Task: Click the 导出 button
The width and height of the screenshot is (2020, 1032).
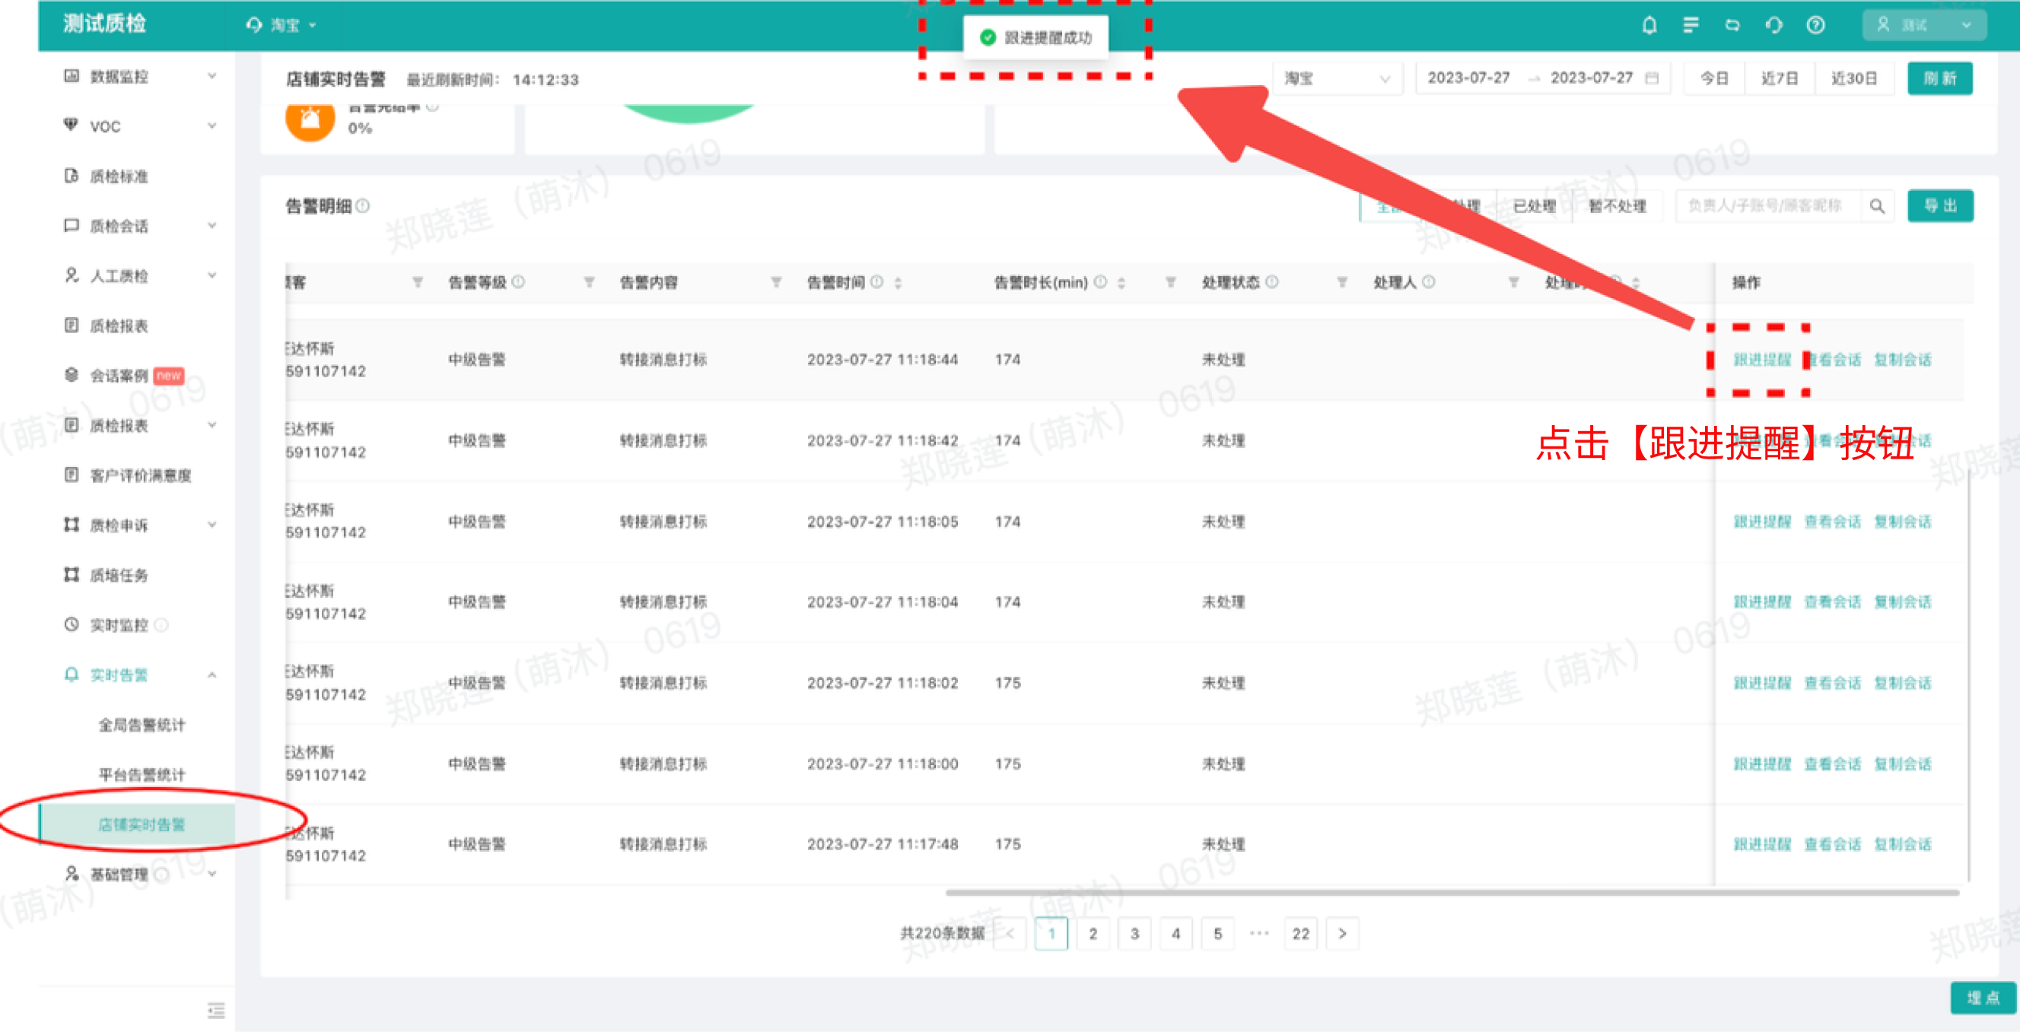Action: [x=1940, y=206]
